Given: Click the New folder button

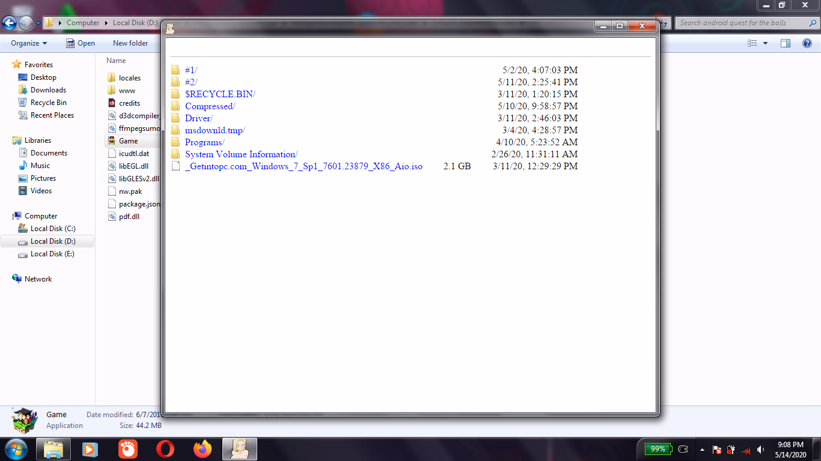Looking at the screenshot, I should pyautogui.click(x=130, y=43).
